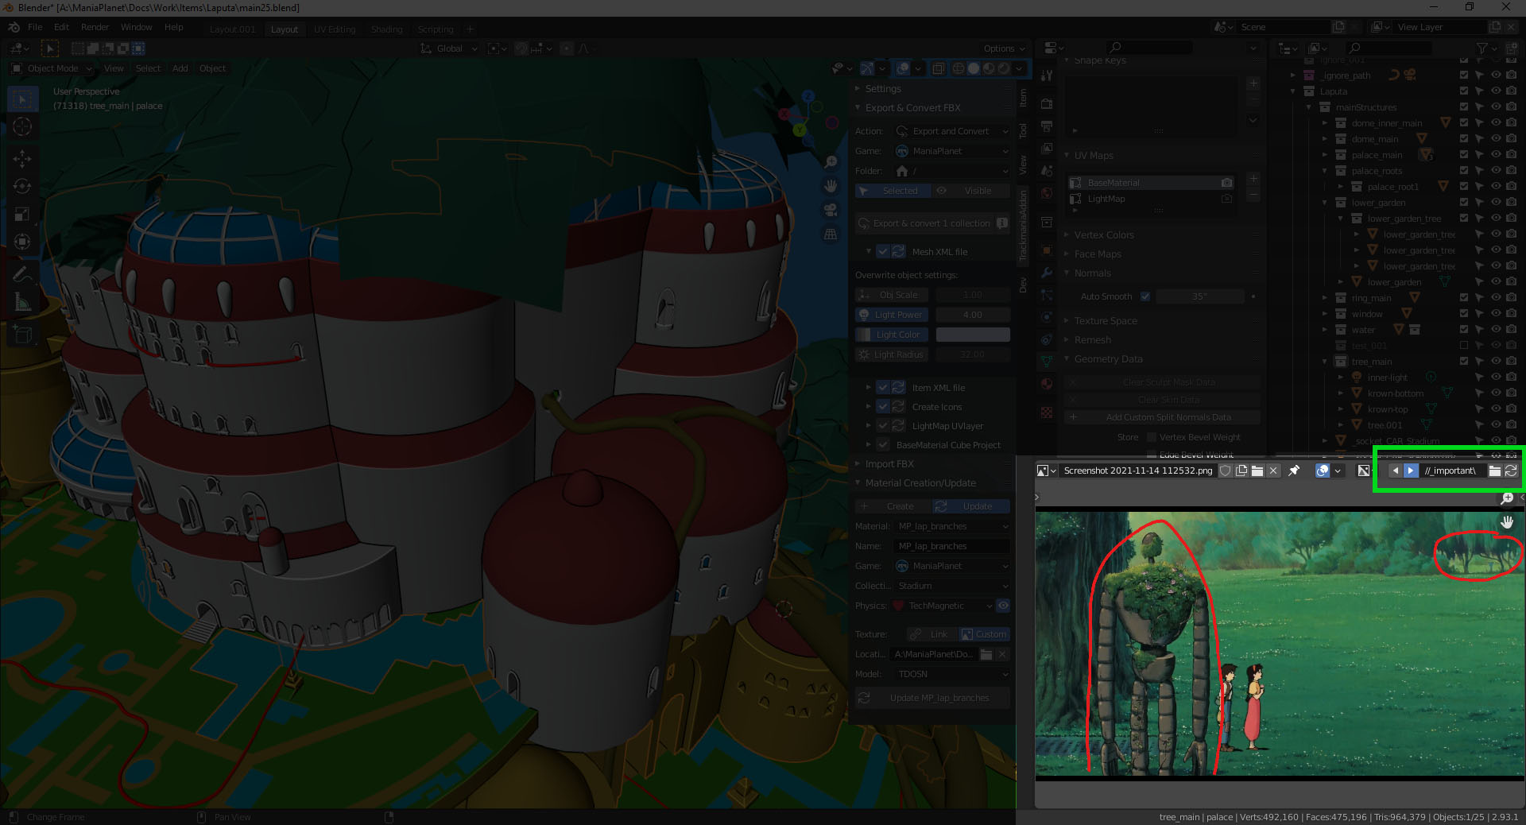Toggle Create Icons checkbox
The width and height of the screenshot is (1526, 825).
pos(882,407)
